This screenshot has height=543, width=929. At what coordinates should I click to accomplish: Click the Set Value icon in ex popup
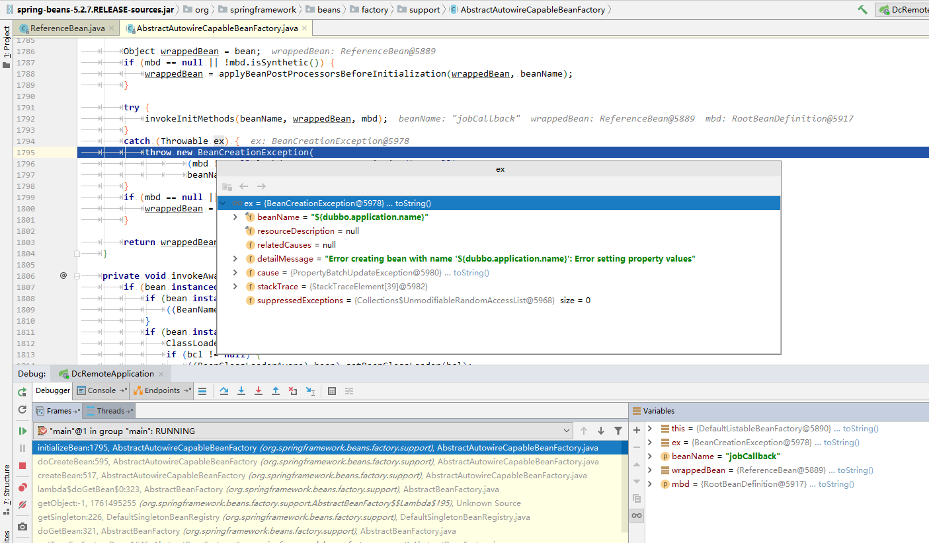[x=227, y=187]
